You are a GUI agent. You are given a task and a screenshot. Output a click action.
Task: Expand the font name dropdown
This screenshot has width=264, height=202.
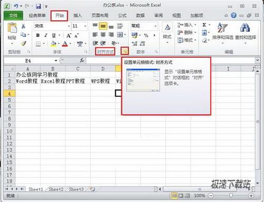69,26
